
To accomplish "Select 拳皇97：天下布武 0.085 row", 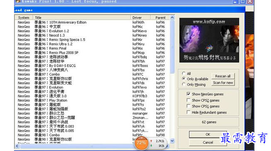I will pos(92,130).
